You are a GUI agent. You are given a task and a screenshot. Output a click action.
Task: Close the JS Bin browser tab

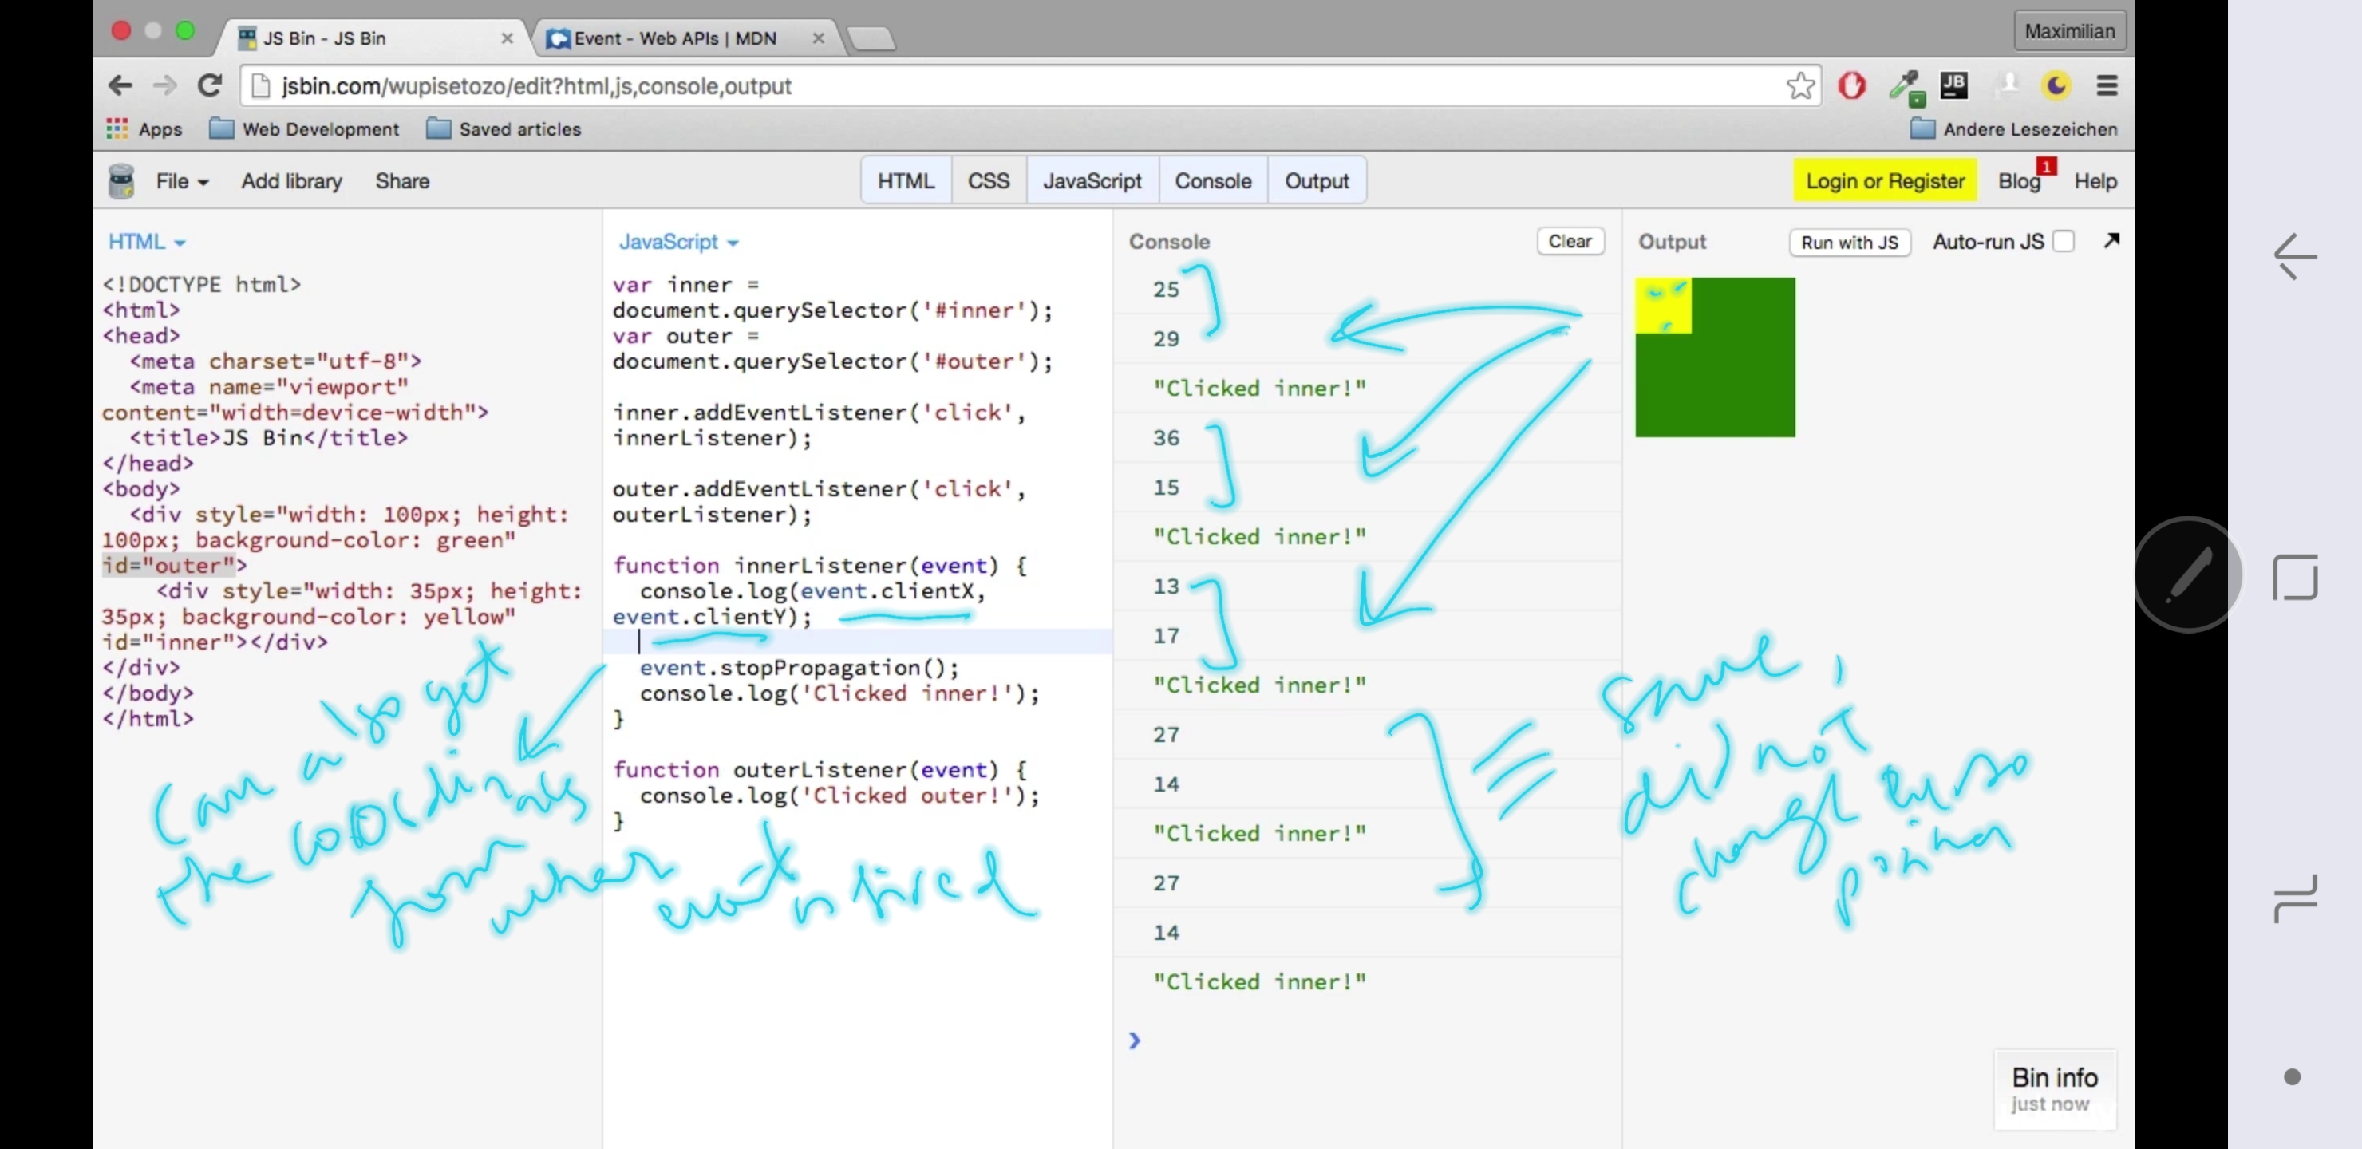507,38
